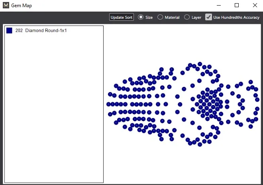Image resolution: width=263 pixels, height=185 pixels.
Task: Click the Material label text
Action: 172,18
